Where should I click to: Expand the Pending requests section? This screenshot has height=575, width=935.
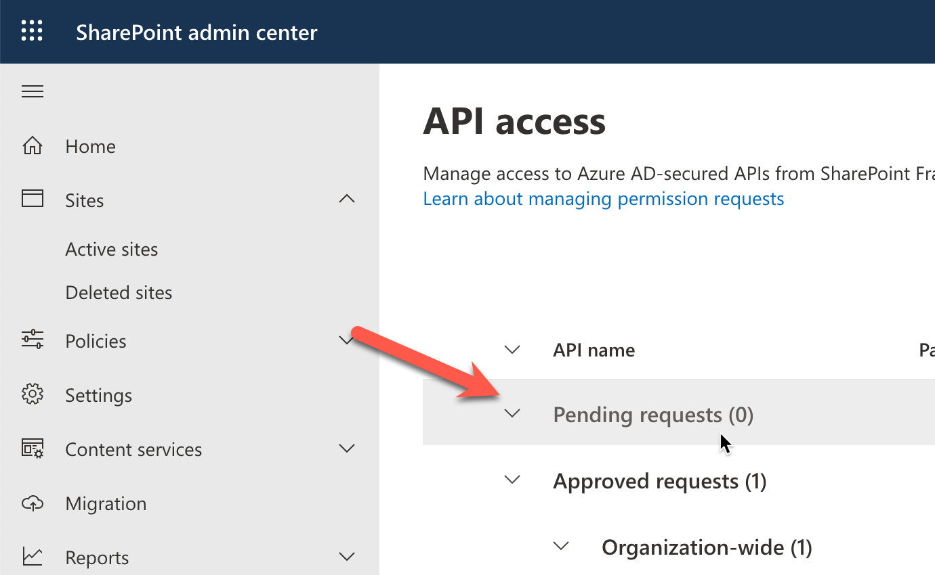(512, 413)
